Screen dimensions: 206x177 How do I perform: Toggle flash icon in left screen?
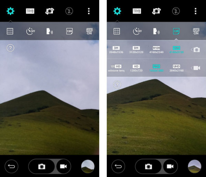point(69,11)
